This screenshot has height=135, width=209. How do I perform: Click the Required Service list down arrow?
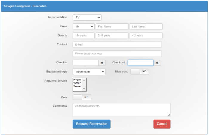tap(84, 89)
